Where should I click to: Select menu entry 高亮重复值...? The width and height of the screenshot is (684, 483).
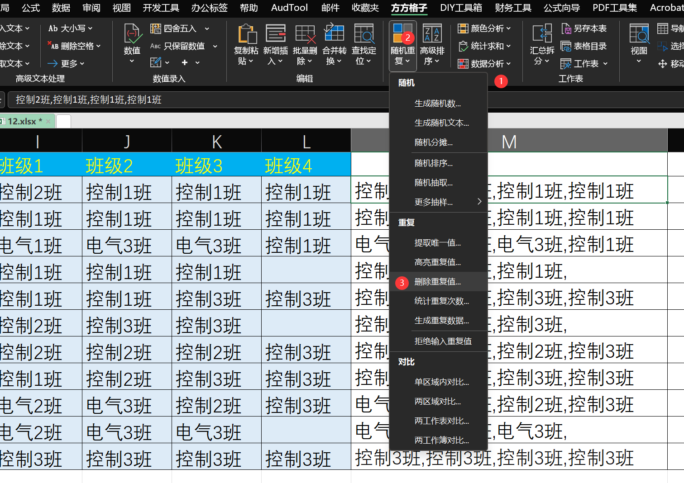(438, 262)
